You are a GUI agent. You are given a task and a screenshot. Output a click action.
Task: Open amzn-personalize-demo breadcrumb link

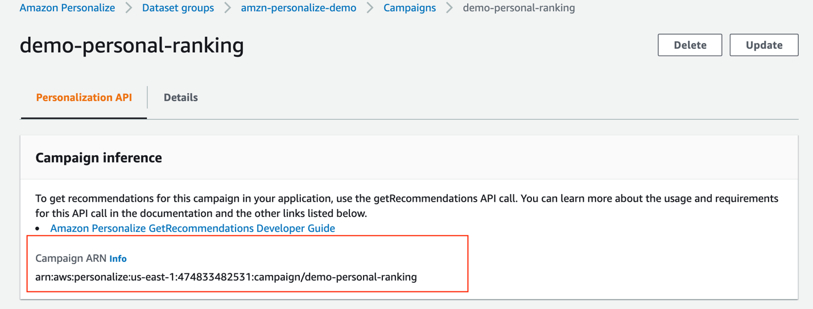299,8
